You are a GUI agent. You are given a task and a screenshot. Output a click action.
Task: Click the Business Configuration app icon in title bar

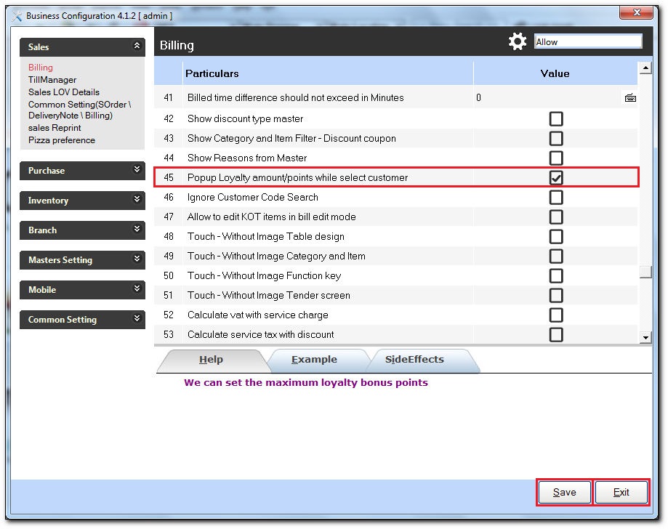click(17, 16)
